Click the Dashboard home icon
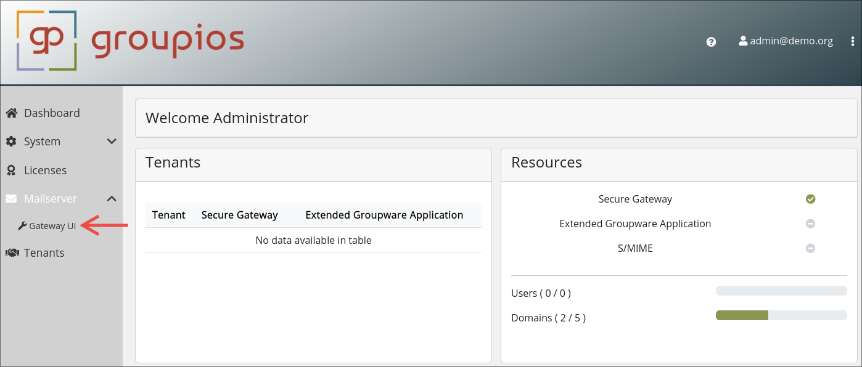862x367 pixels. tap(10, 113)
